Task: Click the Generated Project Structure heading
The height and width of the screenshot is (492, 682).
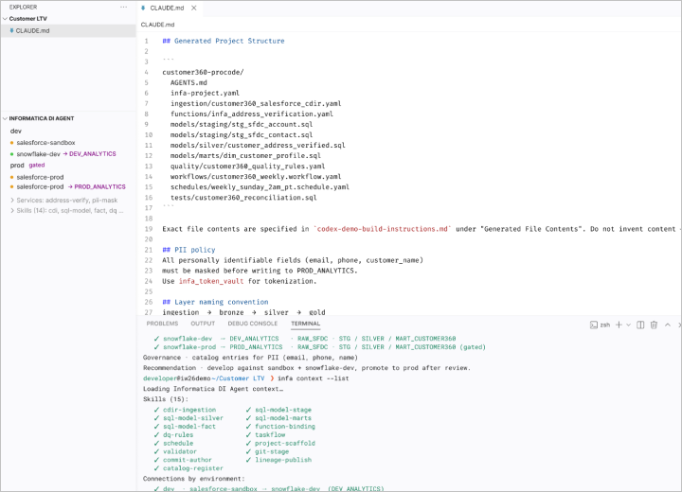Action: click(224, 41)
